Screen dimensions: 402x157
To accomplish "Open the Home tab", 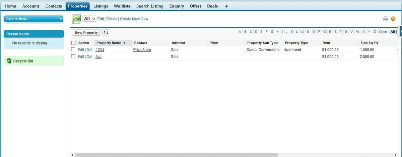I will pos(11,6).
